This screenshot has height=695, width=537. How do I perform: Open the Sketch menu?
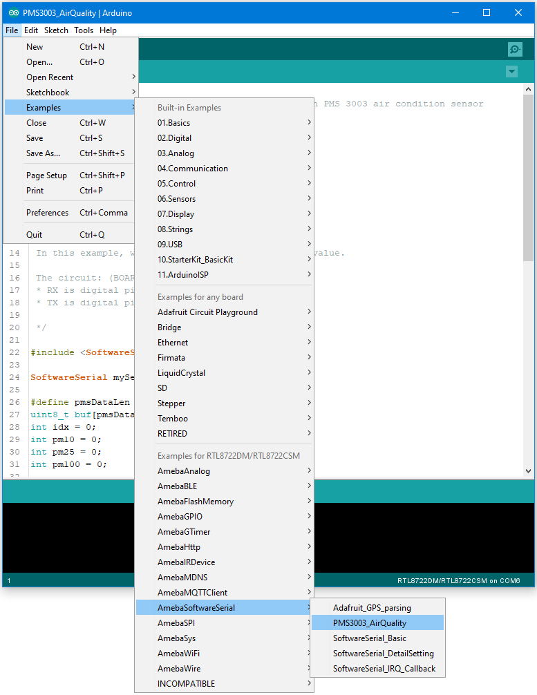[x=56, y=30]
